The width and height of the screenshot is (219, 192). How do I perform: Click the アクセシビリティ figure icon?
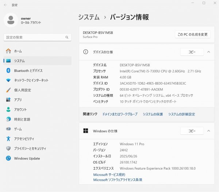pyautogui.click(x=8, y=139)
